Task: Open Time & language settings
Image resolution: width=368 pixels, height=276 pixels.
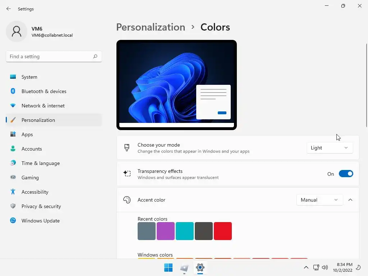Action: coord(54,163)
